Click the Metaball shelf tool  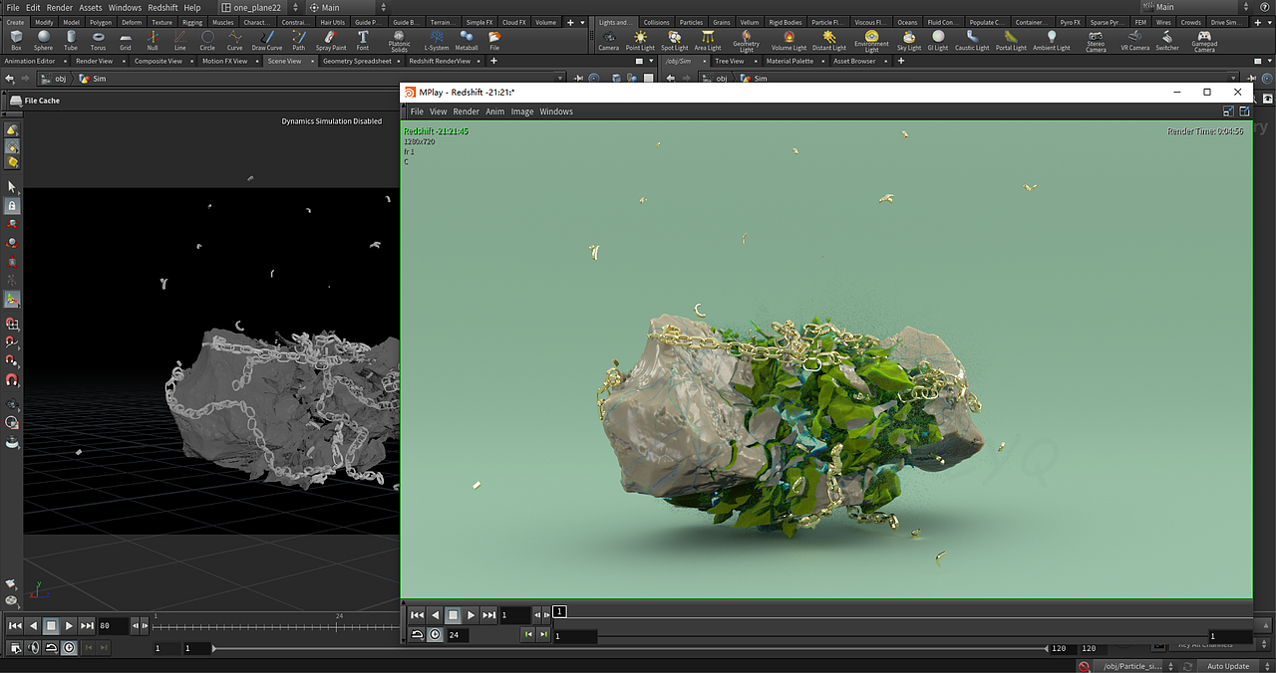467,40
